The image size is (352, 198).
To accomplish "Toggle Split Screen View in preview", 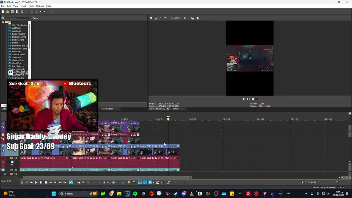I will pyautogui.click(x=165, y=18).
